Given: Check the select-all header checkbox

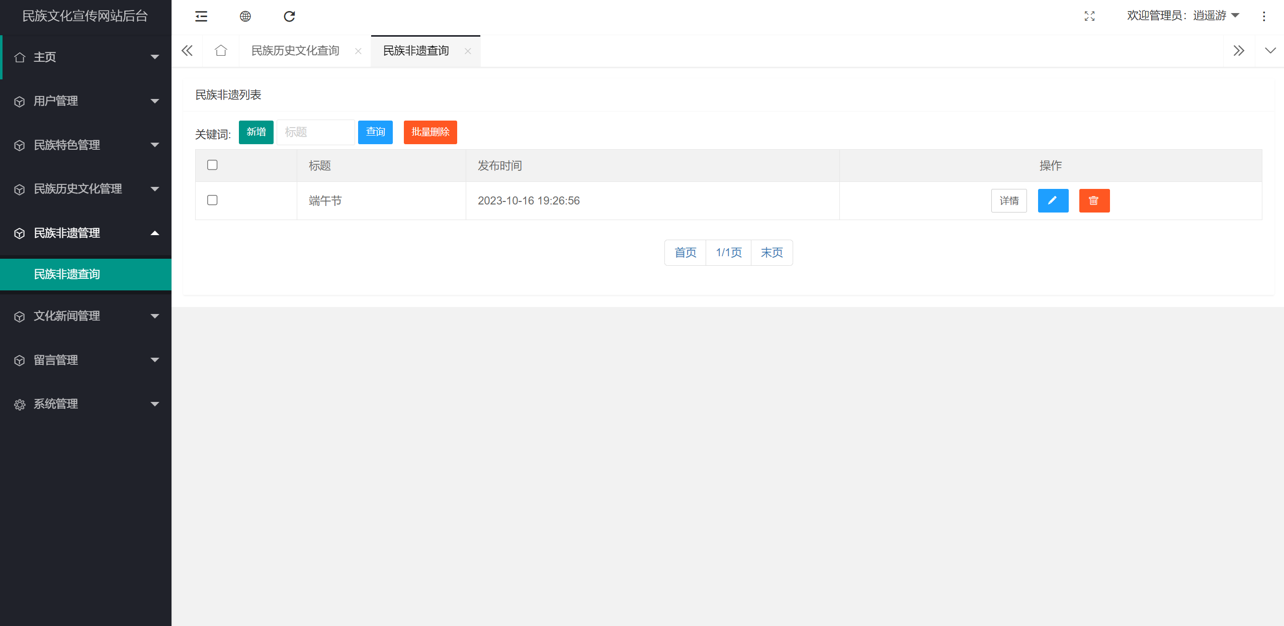Looking at the screenshot, I should [212, 165].
